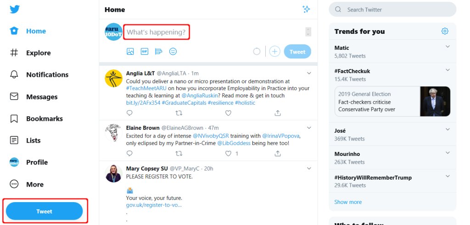
Task: Share the Anglia L&T tweet
Action: [x=278, y=113]
